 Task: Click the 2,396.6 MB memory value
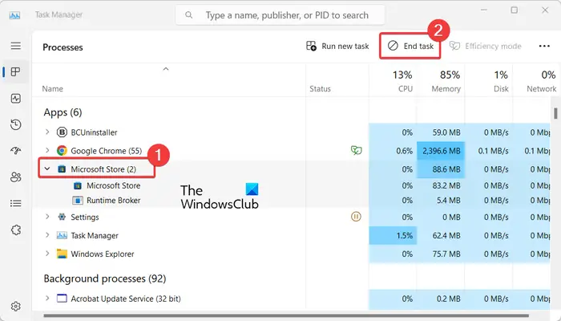[441, 151]
